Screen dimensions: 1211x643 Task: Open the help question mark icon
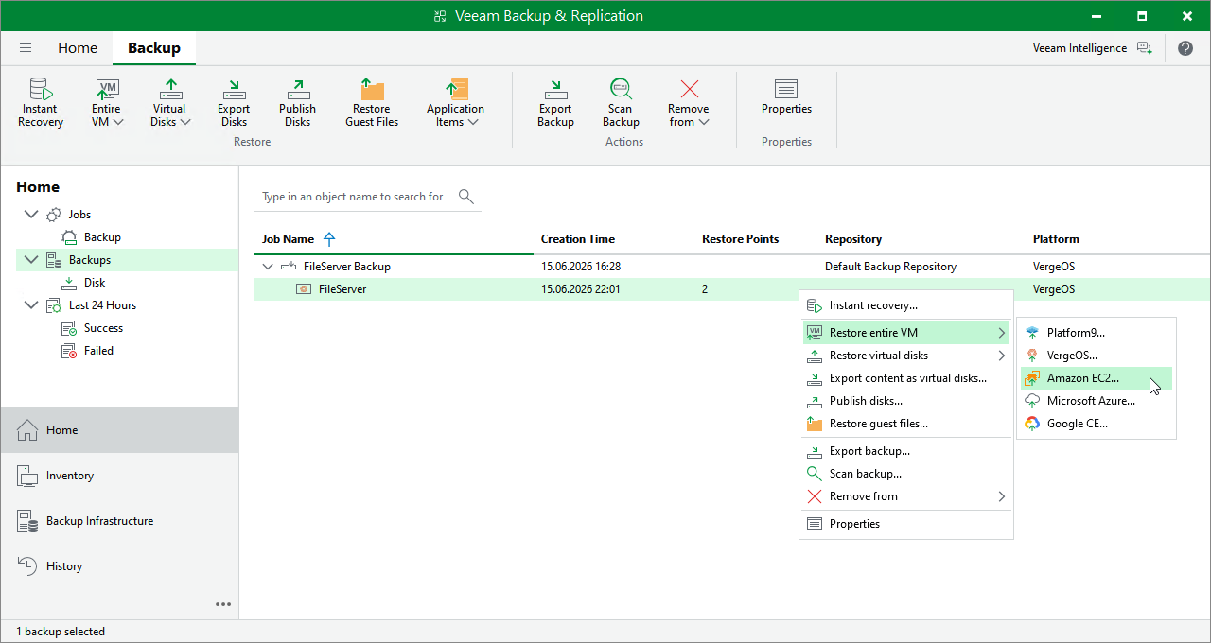(x=1185, y=48)
